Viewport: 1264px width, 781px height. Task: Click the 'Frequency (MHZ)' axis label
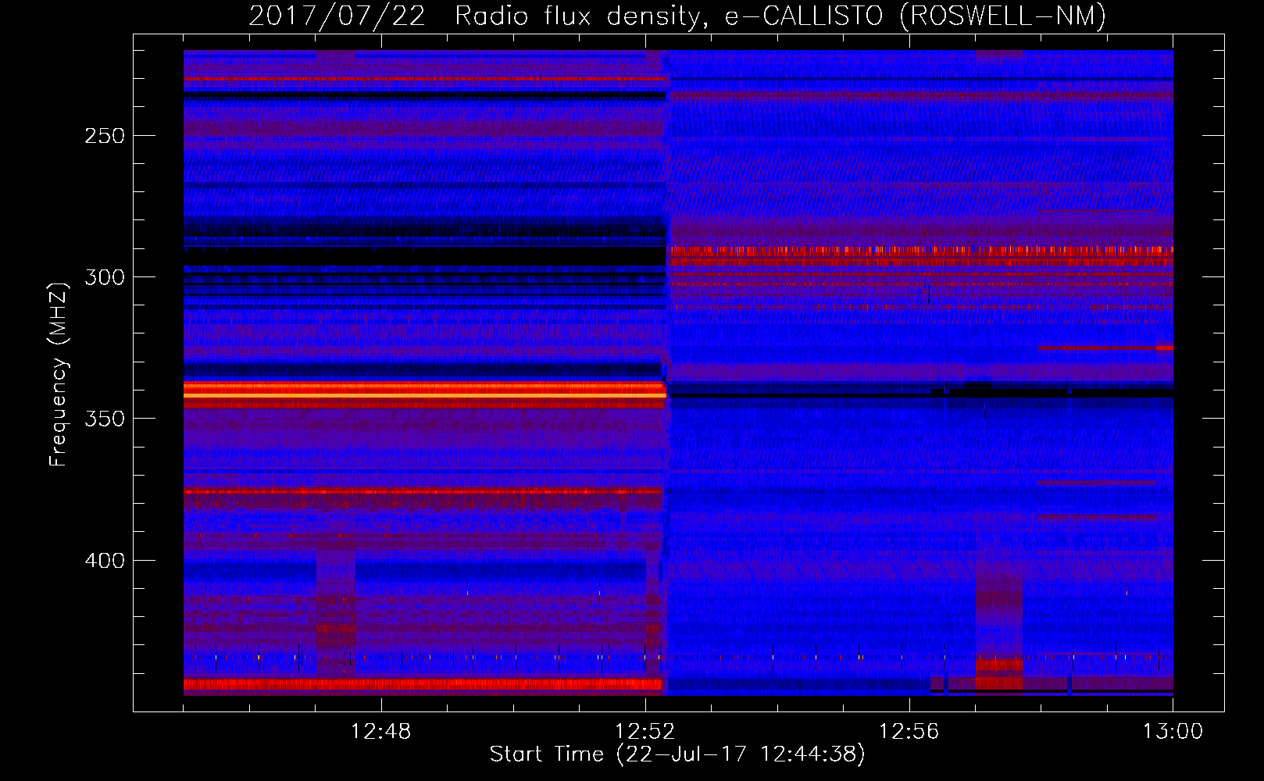[59, 374]
